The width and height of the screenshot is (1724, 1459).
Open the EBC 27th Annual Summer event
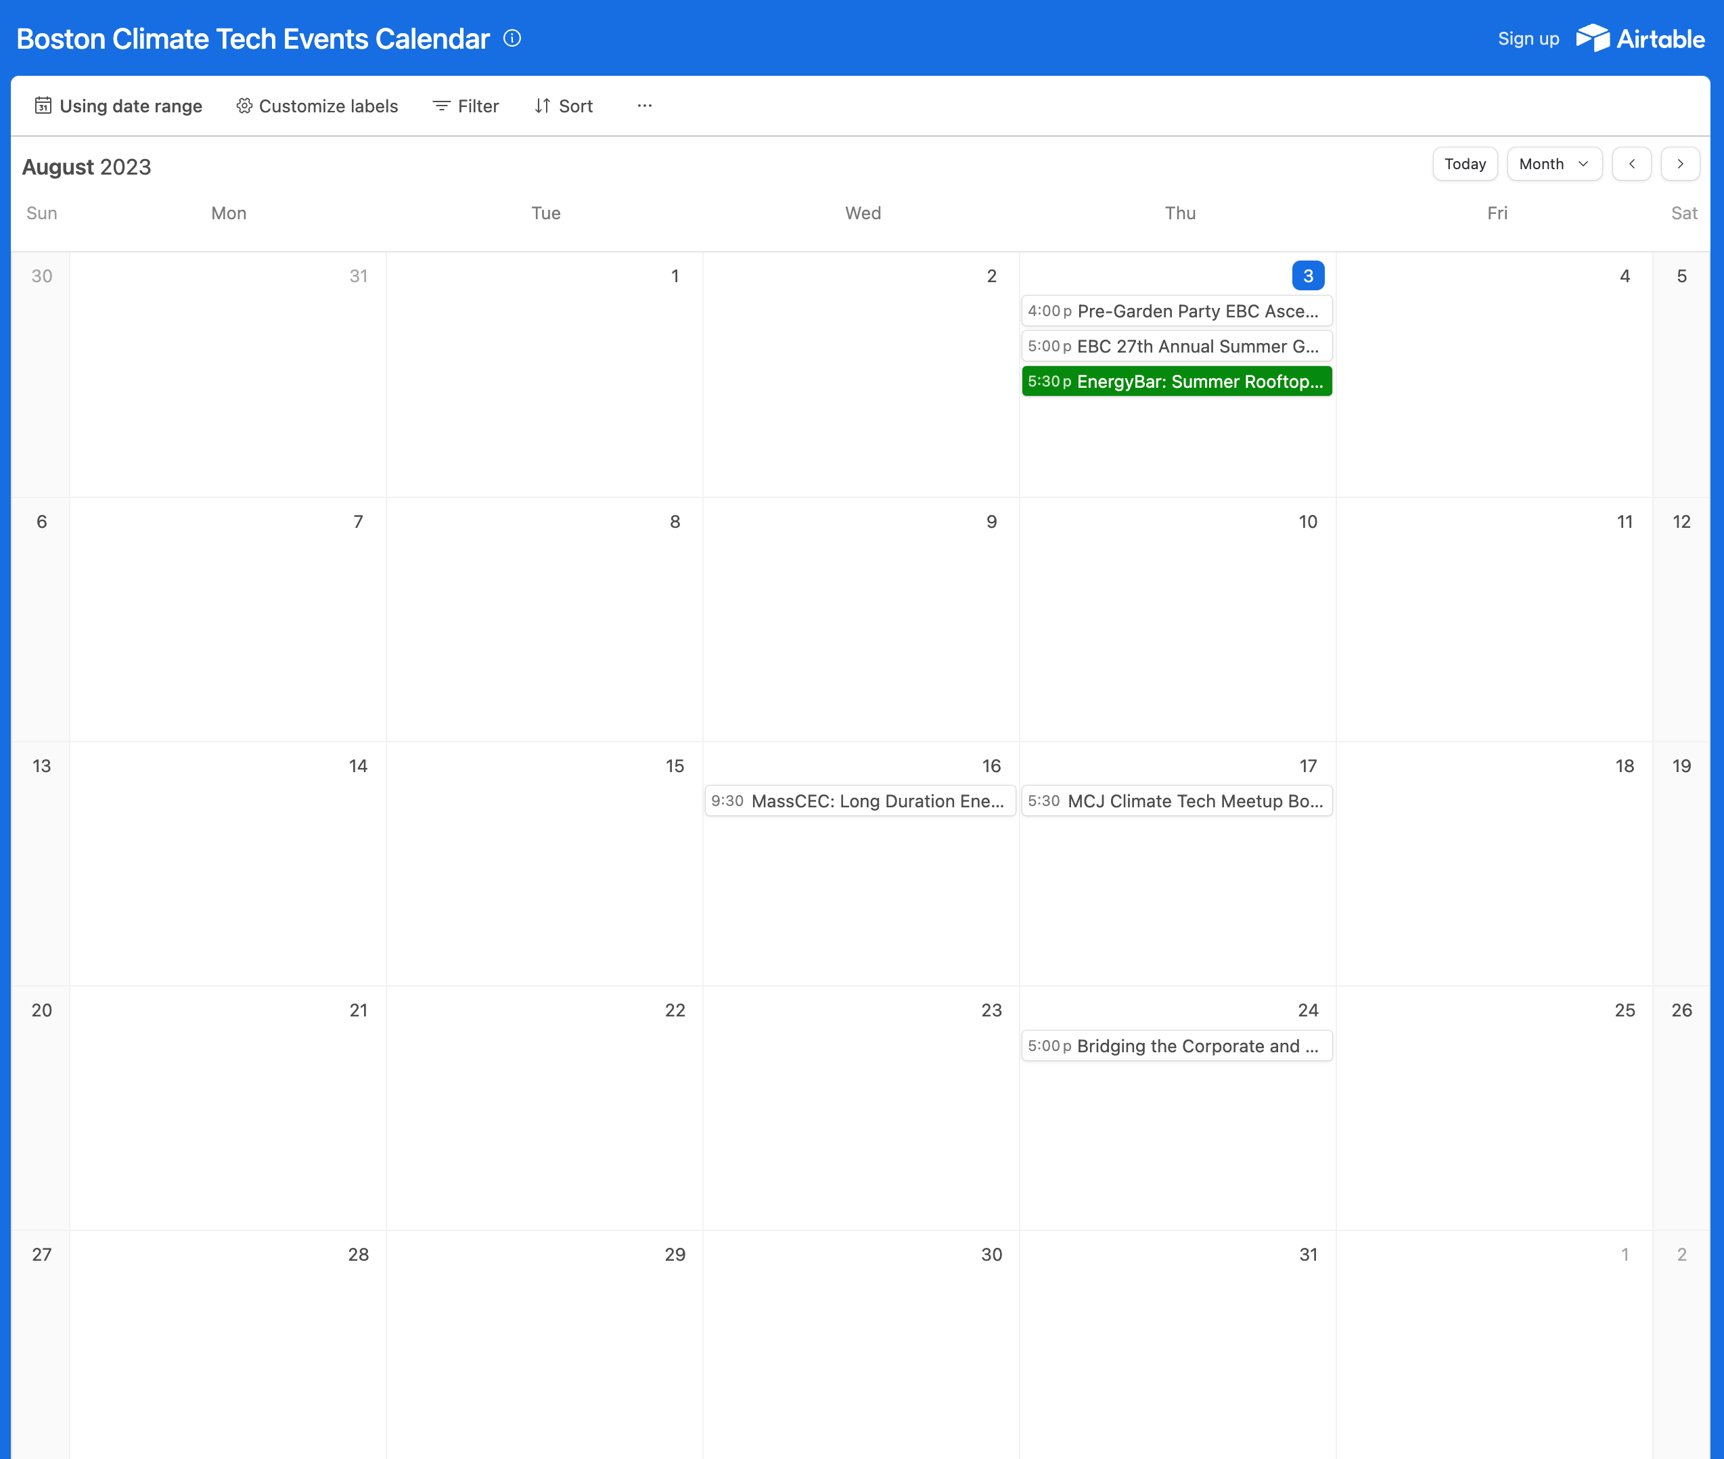[1176, 346]
